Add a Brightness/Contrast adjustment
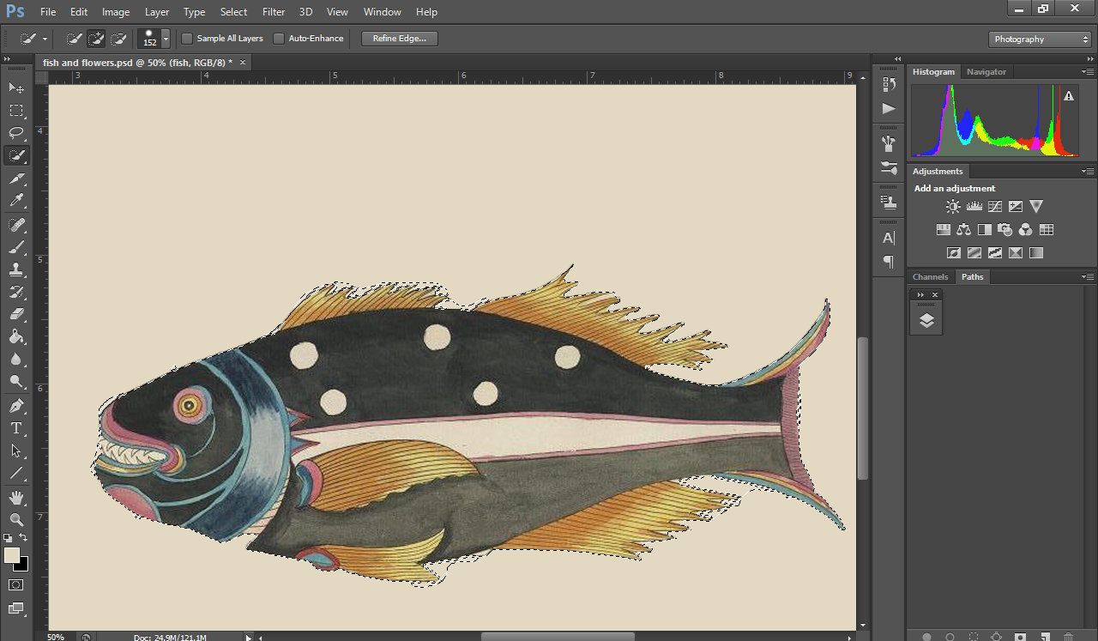This screenshot has width=1098, height=641. 952,207
